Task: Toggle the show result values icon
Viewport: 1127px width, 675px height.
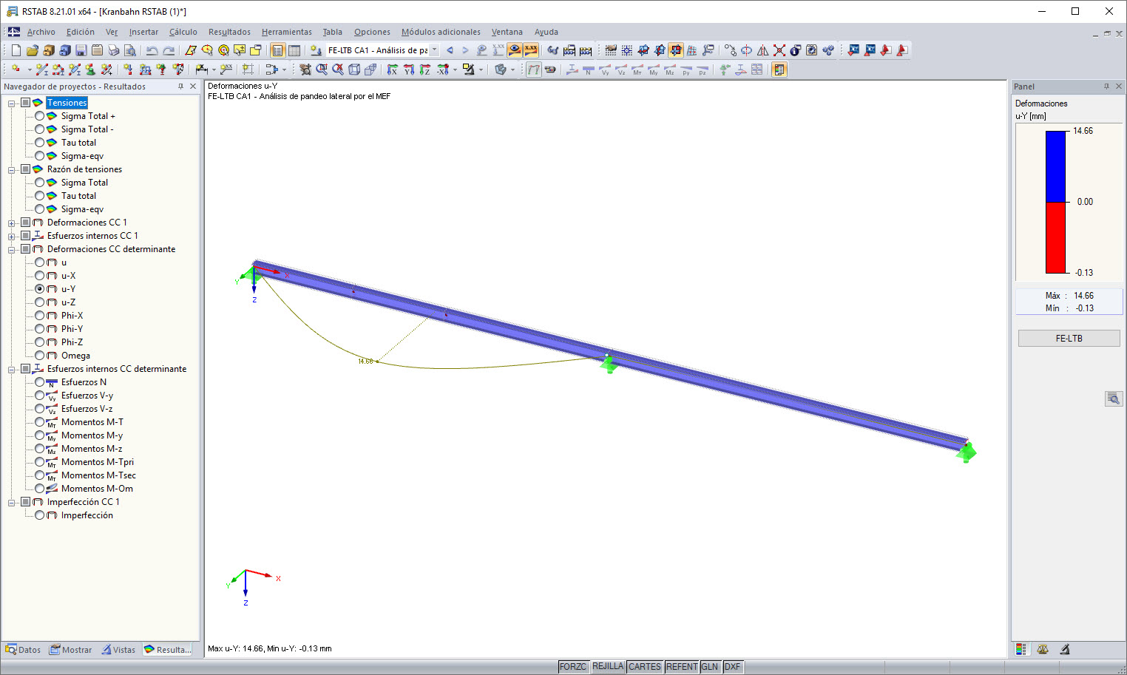Action: 531,50
